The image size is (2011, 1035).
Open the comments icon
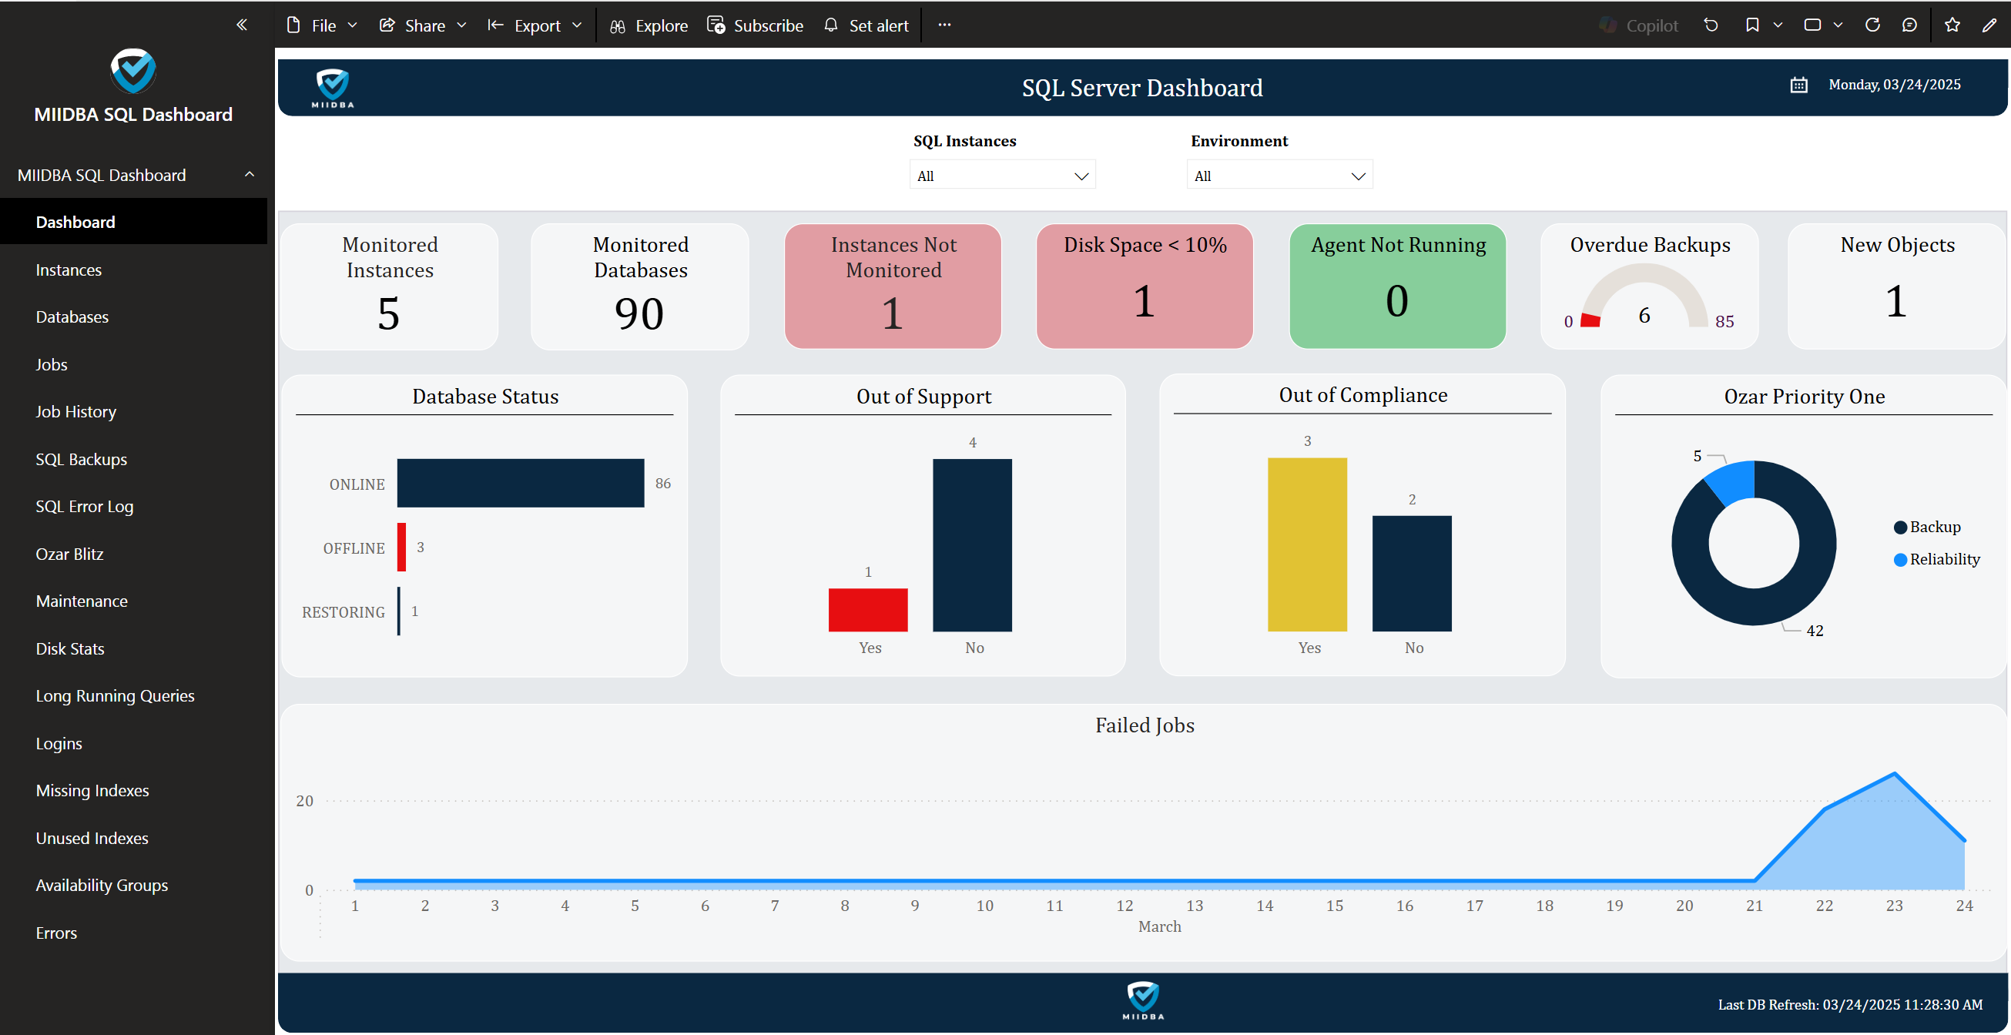[1909, 25]
